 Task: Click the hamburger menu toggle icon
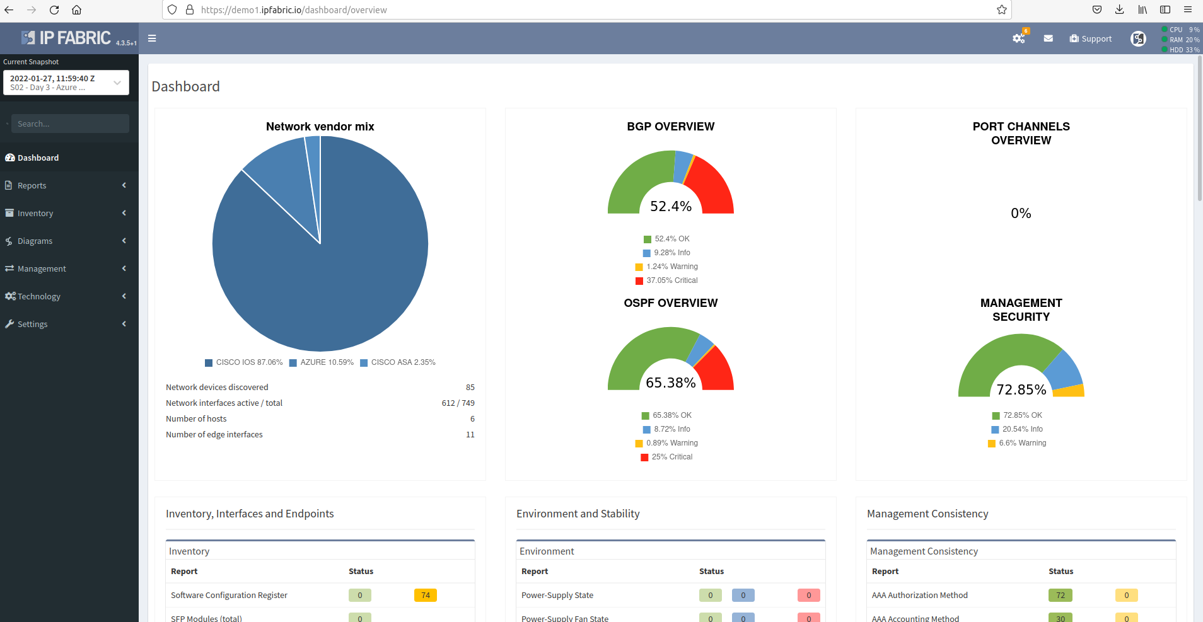(x=152, y=38)
